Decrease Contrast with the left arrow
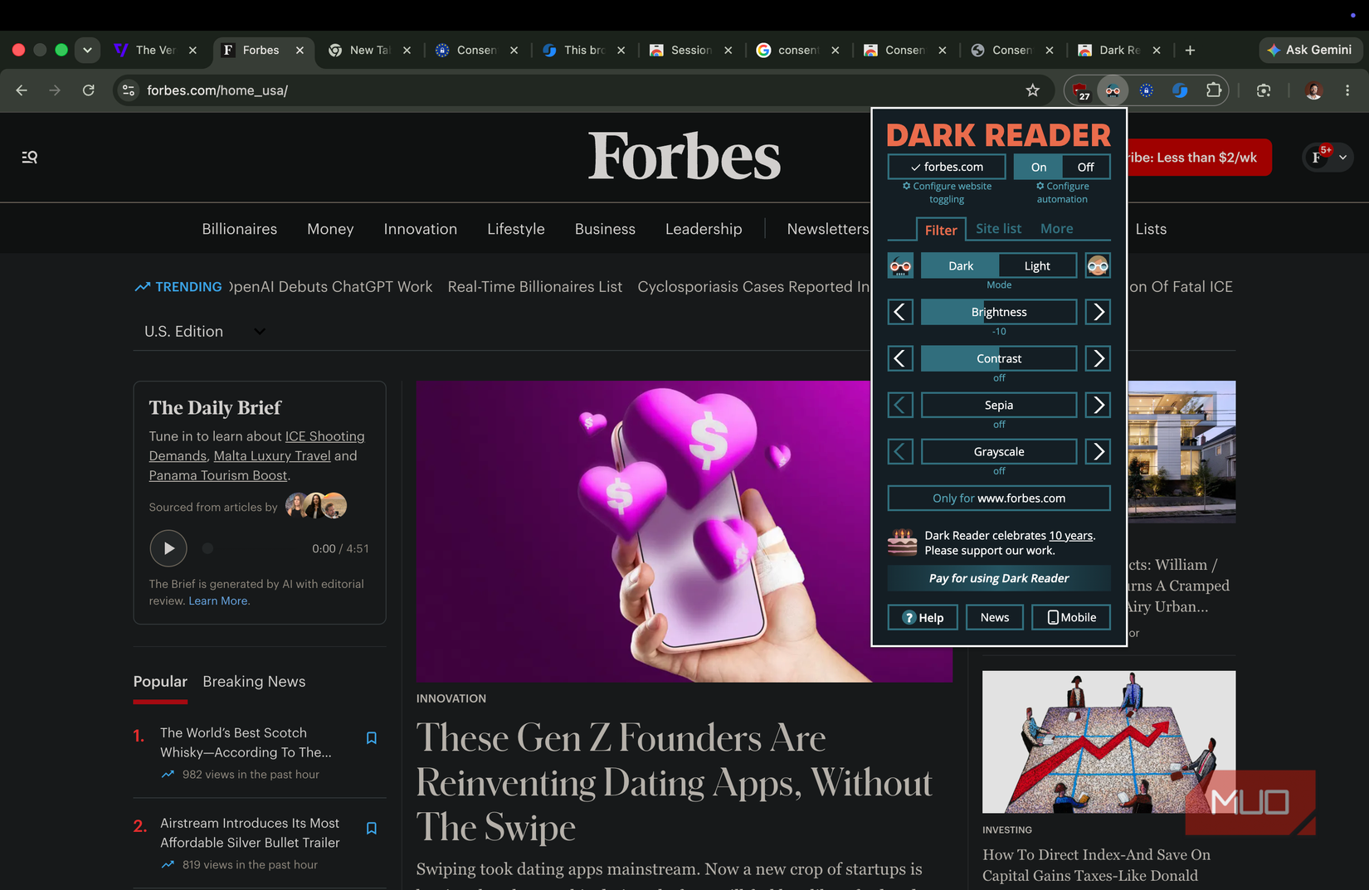The image size is (1369, 890). [900, 358]
